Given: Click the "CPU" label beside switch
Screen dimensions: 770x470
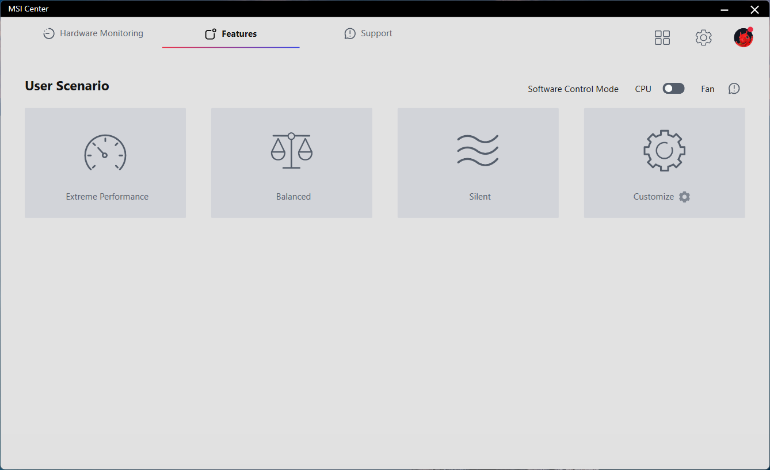Looking at the screenshot, I should click(643, 89).
